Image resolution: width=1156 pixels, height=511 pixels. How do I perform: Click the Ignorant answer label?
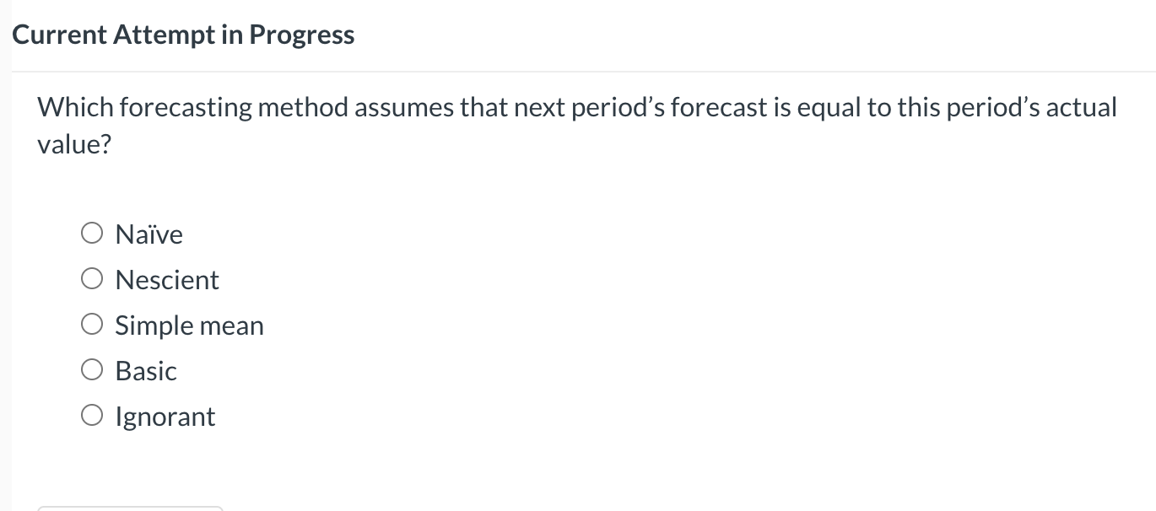point(165,416)
